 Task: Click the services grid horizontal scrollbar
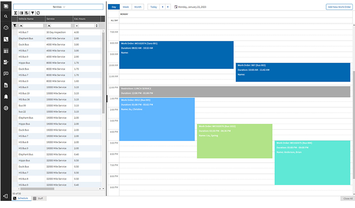coord(37,188)
